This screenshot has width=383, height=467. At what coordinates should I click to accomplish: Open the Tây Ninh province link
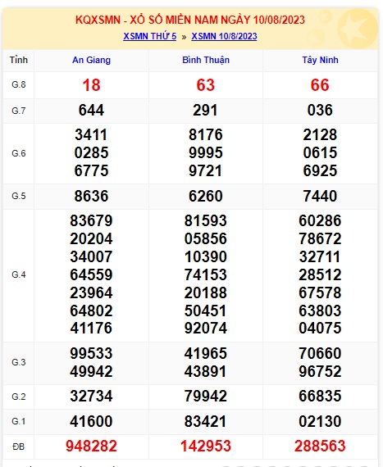pyautogui.click(x=320, y=60)
